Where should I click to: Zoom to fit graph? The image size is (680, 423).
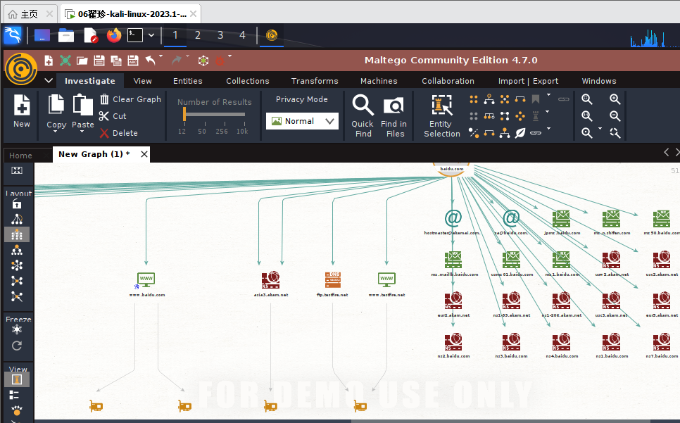[x=587, y=99]
